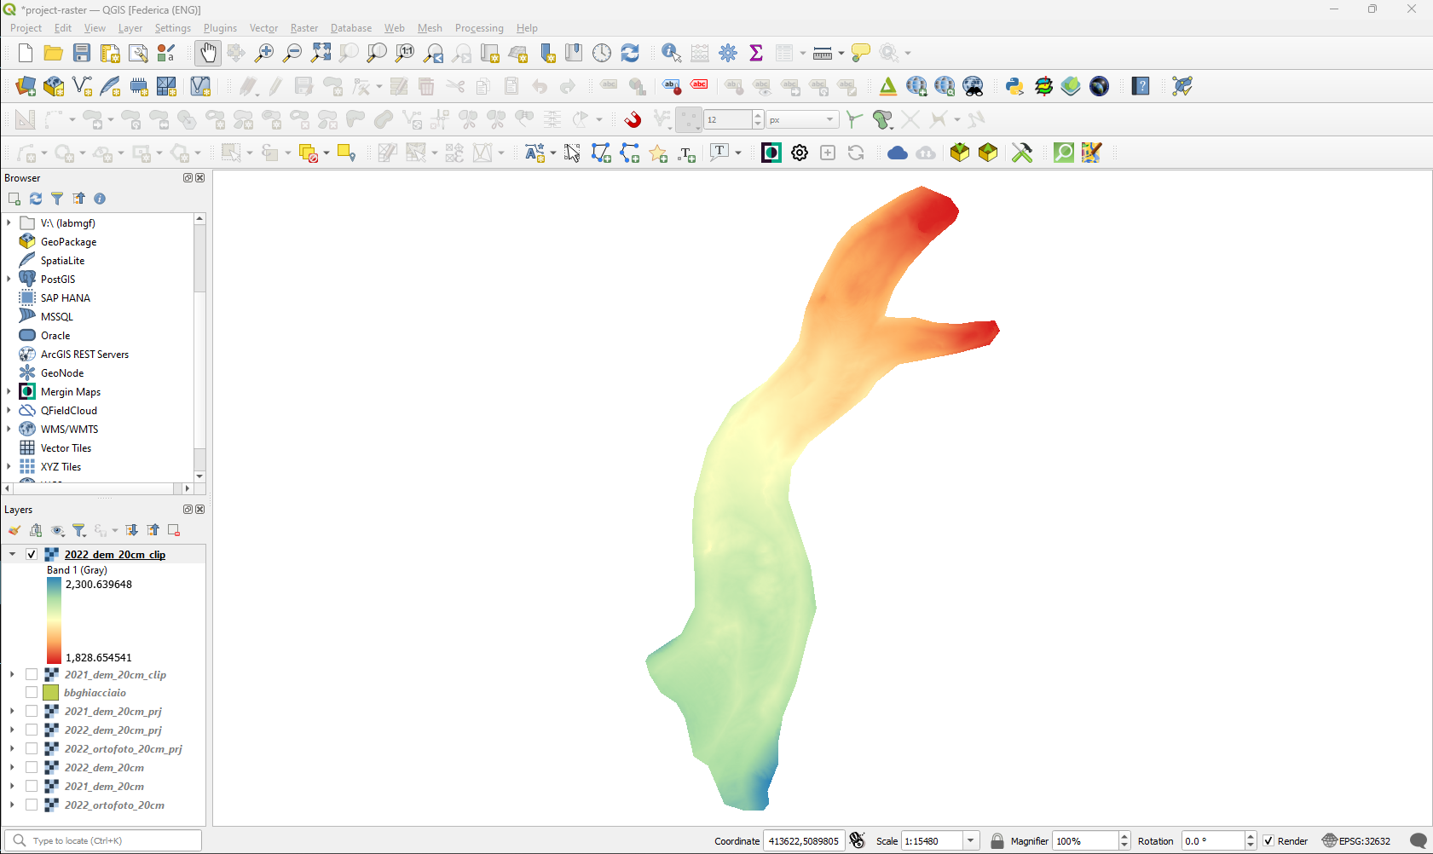This screenshot has height=854, width=1433.
Task: Collapse the 2022_dem_20cm_clip layer legend
Action: [x=12, y=554]
